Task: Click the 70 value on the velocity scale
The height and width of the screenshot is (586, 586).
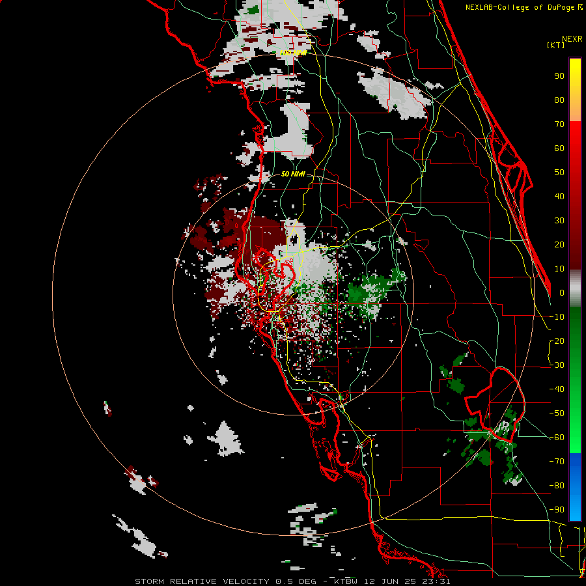Action: [x=559, y=124]
